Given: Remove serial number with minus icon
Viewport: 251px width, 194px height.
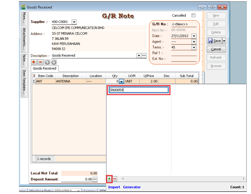Looking at the screenshot, I should 115,179.
